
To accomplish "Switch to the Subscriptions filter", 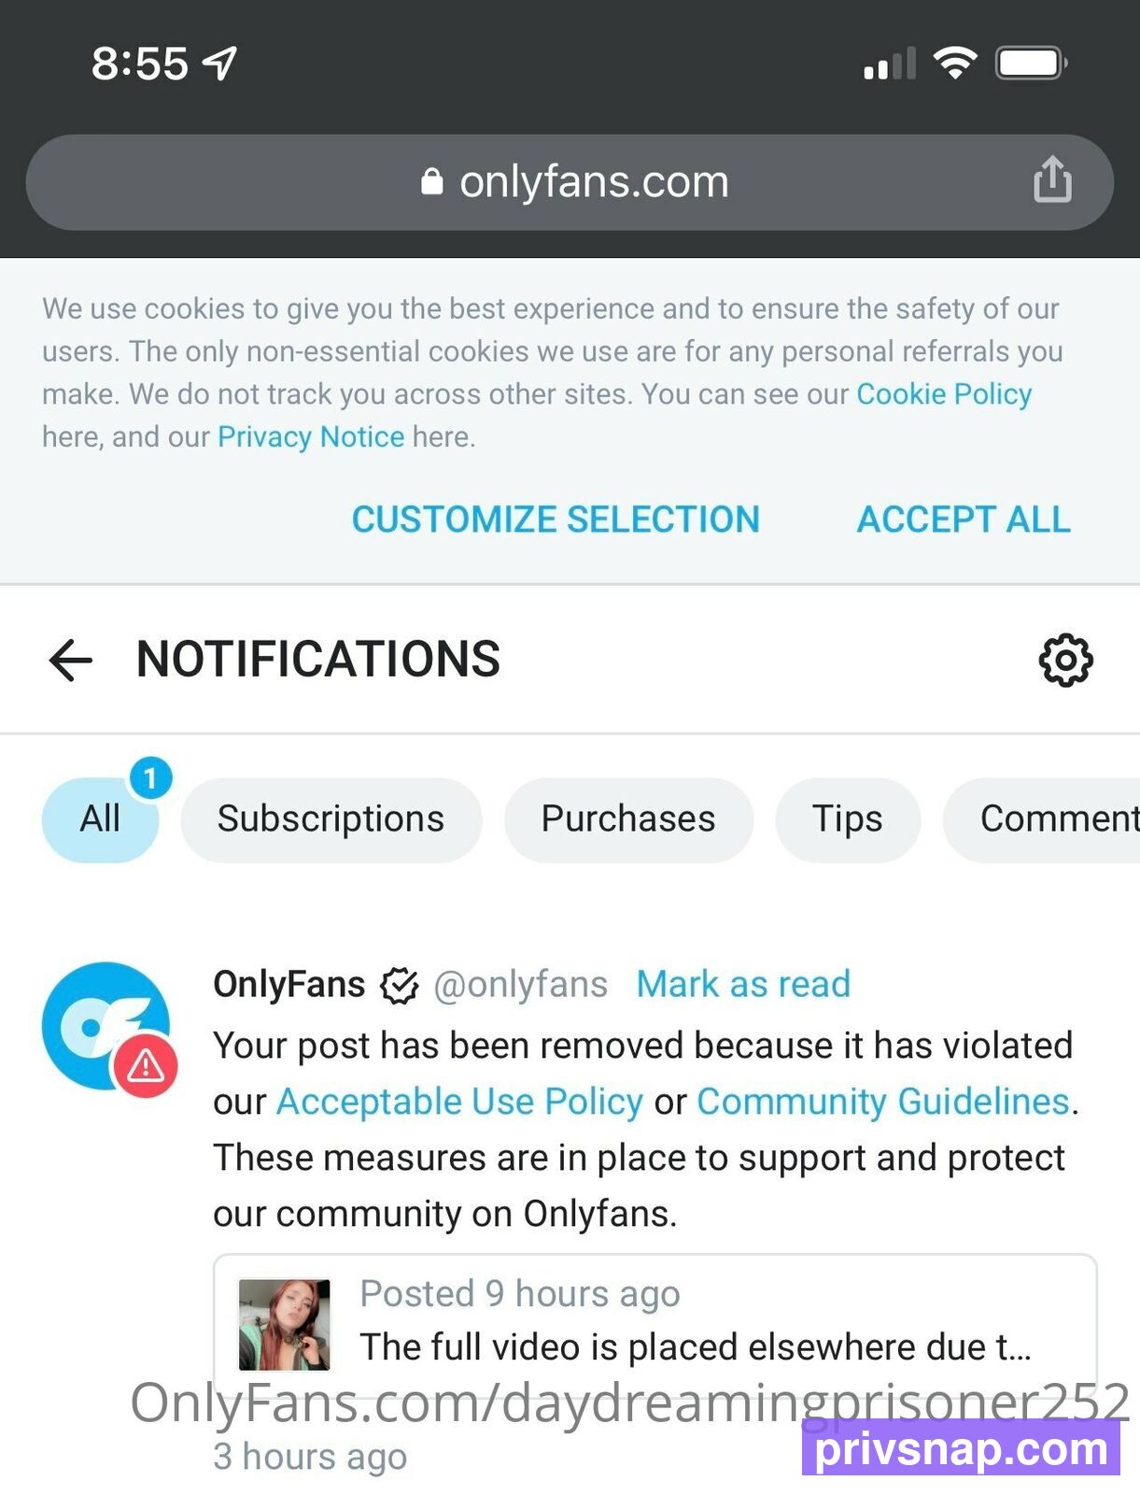I will coord(331,819).
